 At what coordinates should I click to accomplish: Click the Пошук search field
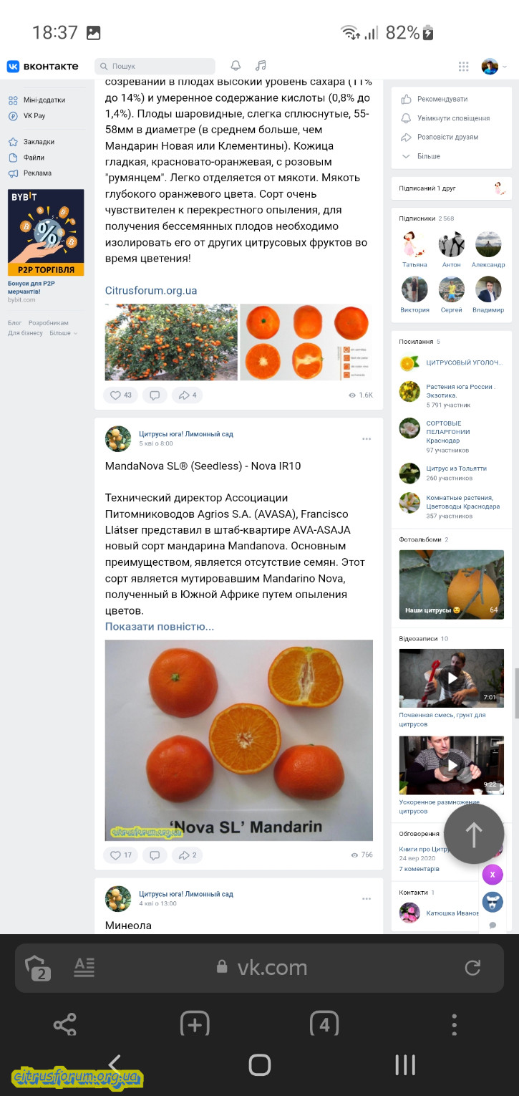pyautogui.click(x=155, y=66)
